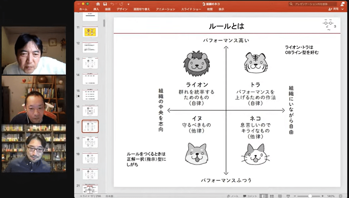Screen dimensions: 349x198
Task: Click the Home icon in title bar
Action: point(98,4)
